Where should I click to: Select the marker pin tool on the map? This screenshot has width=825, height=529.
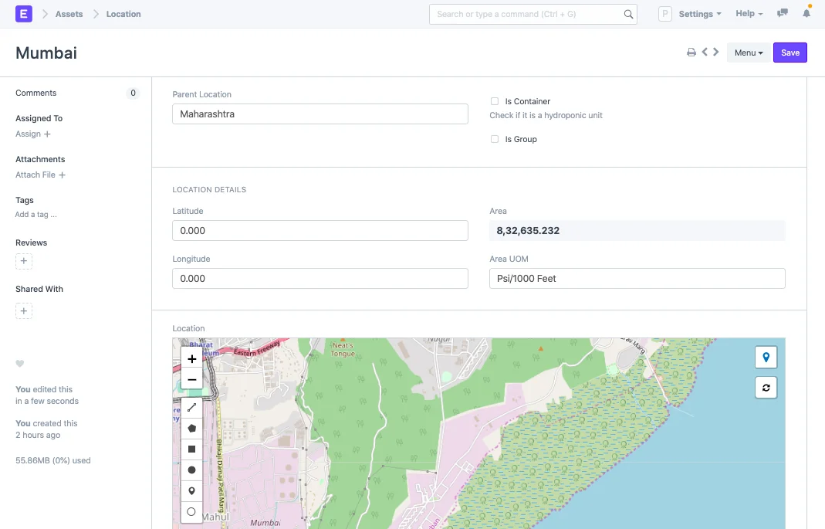191,490
